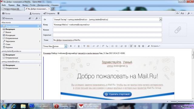Adjust the zoom slider in status bar

pos(177,101)
